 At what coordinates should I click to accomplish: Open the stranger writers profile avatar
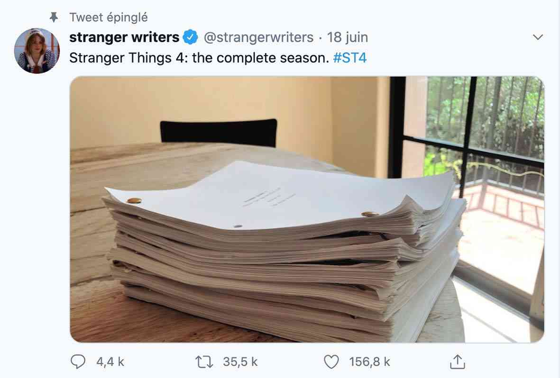[37, 51]
